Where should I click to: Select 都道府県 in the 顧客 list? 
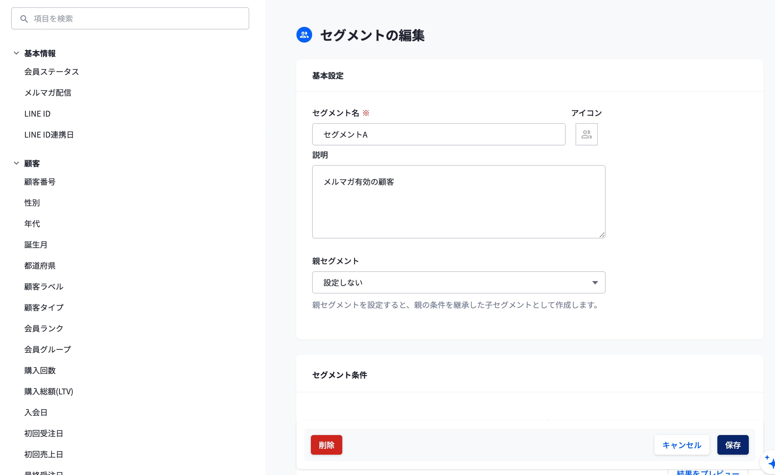coord(40,266)
